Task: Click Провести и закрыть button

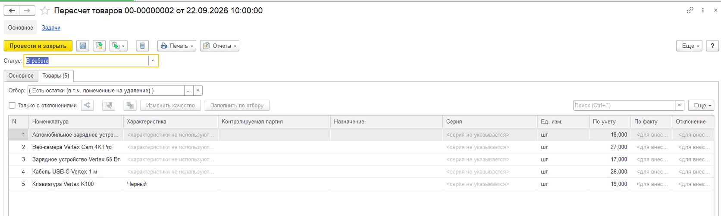Action: point(38,46)
